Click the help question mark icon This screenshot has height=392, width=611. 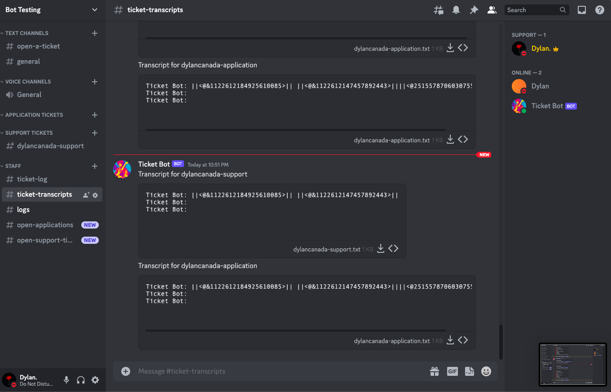(x=599, y=9)
